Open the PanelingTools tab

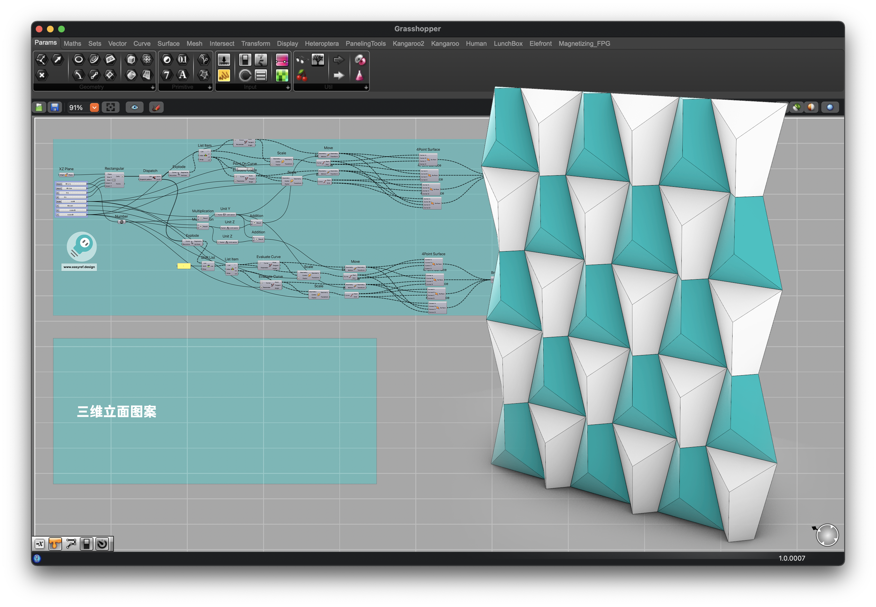(x=365, y=44)
